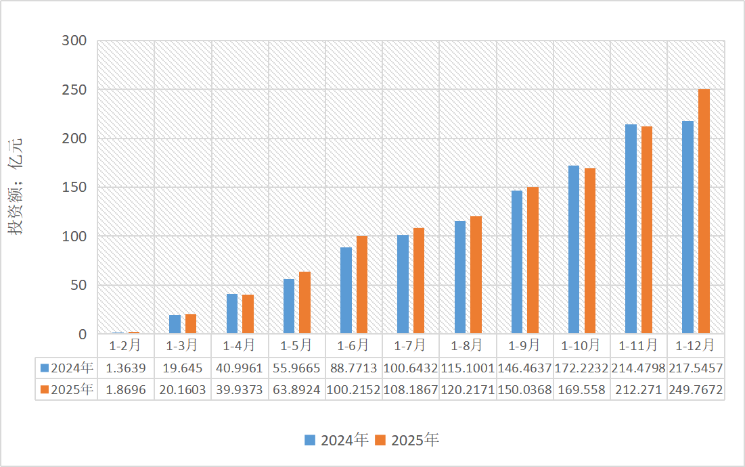This screenshot has height=467, width=745.
Task: Select the orange 2025 bar for 1-12月
Action: 704,212
